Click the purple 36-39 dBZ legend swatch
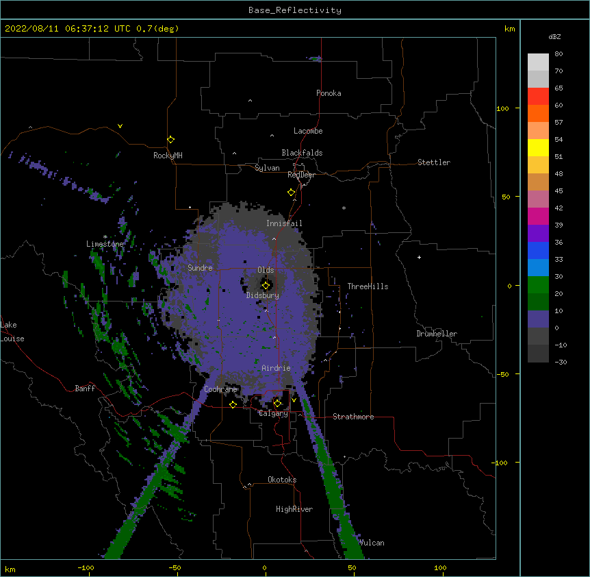This screenshot has height=577, width=590. [538, 234]
